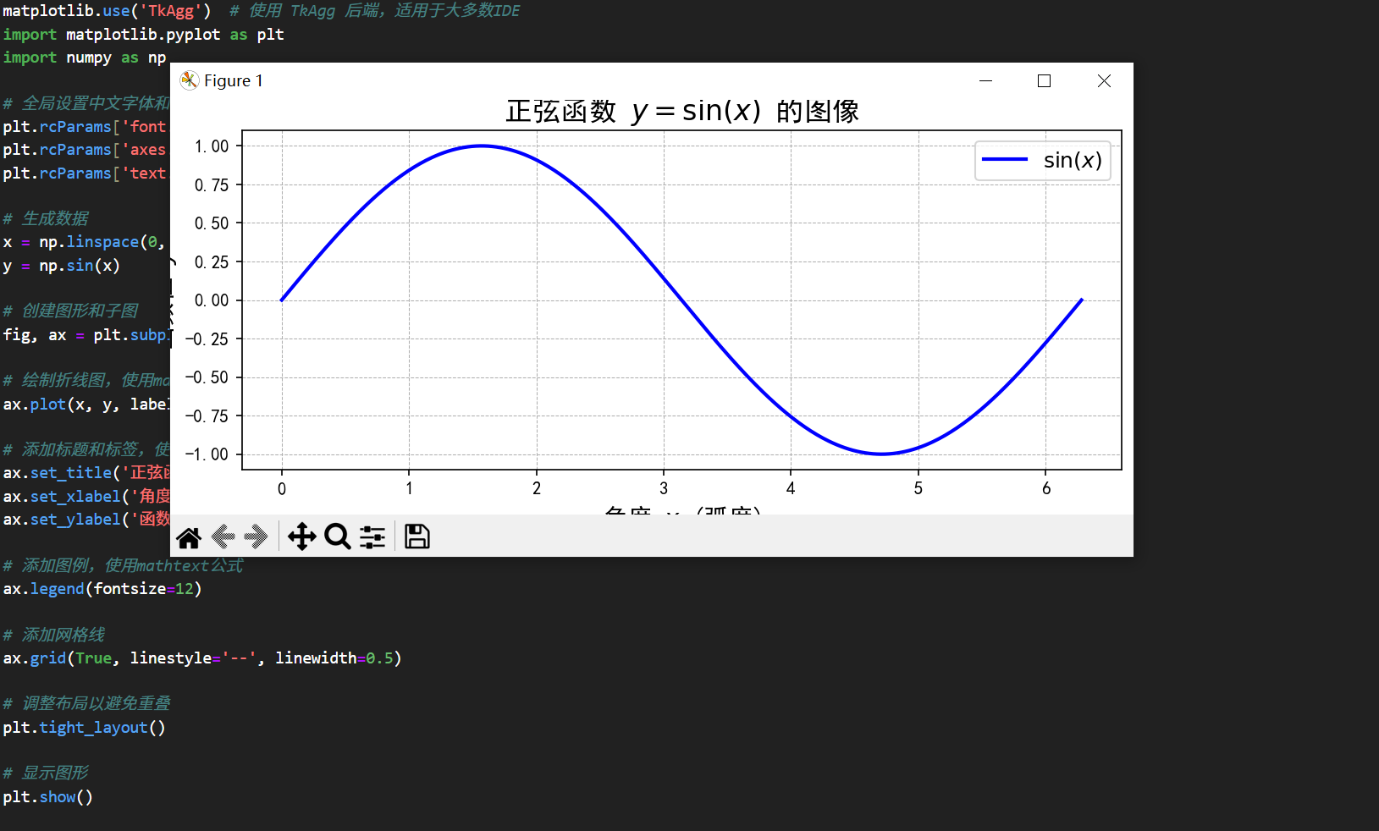Click the plt.tight_layout() line
Screen dimensions: 1379x831
[x=84, y=728]
